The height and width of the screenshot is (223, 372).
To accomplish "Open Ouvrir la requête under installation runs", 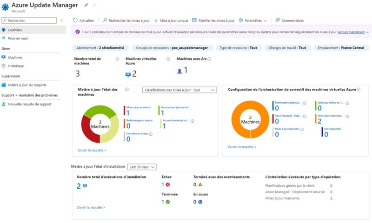I will [90, 207].
